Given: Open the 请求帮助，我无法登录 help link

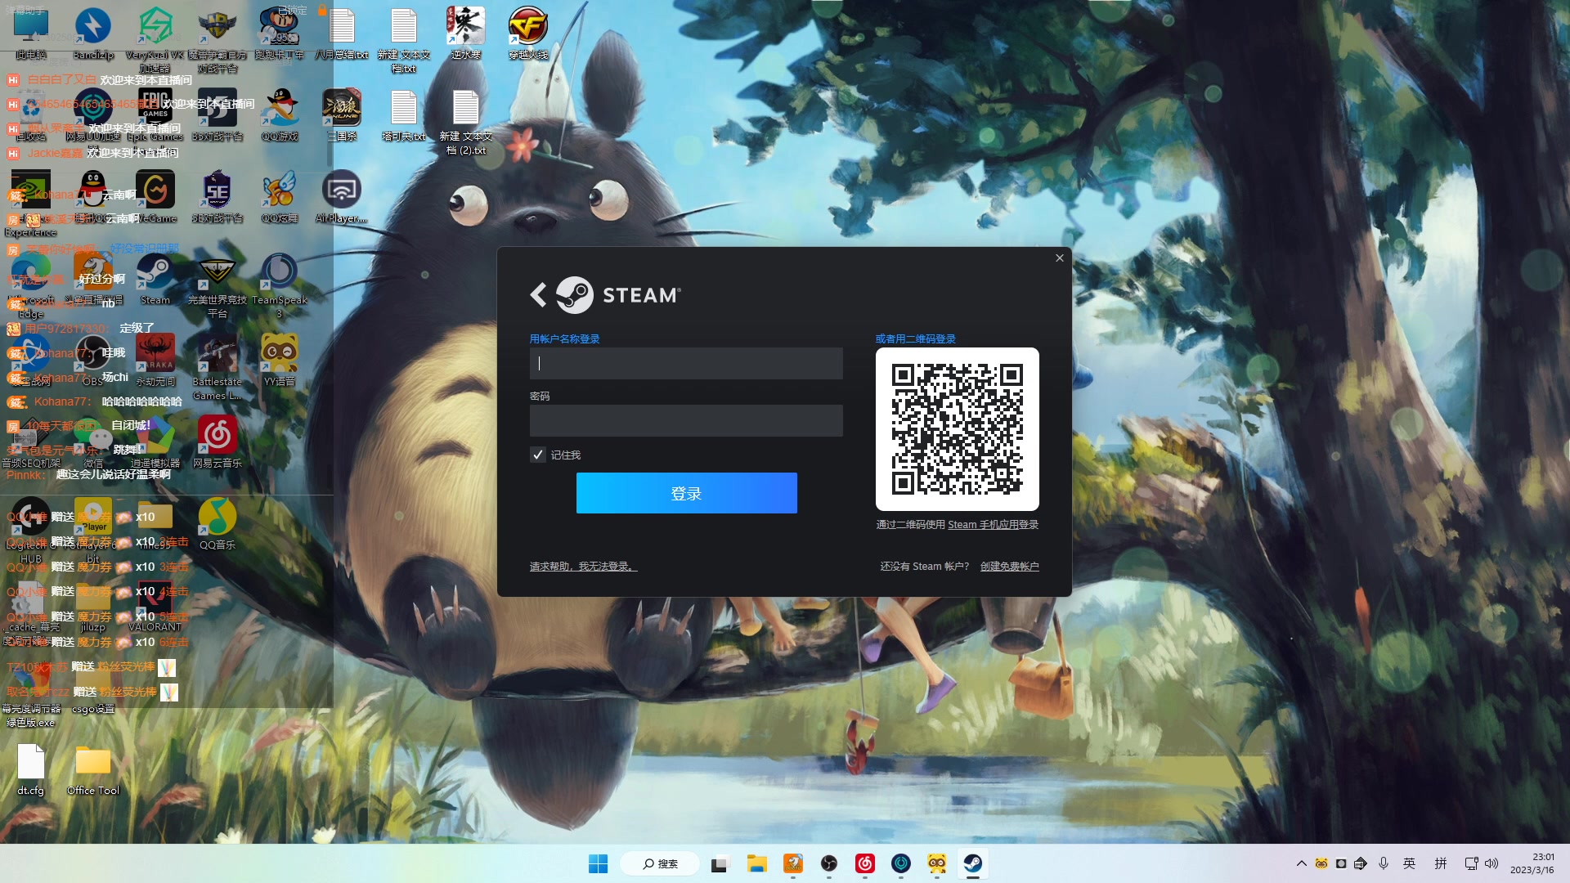Looking at the screenshot, I should tap(583, 566).
